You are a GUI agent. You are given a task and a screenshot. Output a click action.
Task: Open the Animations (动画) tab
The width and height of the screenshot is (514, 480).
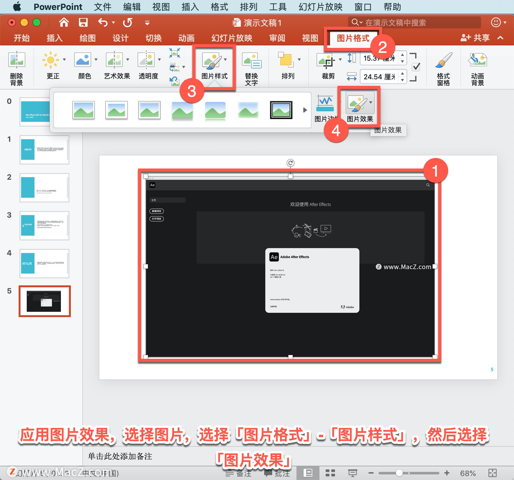click(186, 38)
